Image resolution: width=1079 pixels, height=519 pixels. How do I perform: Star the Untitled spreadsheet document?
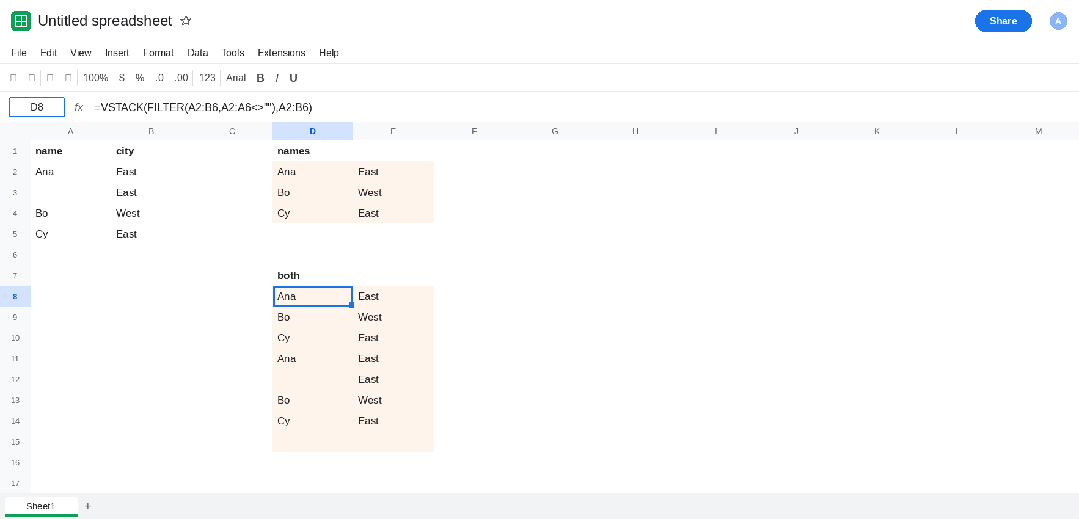[186, 21]
